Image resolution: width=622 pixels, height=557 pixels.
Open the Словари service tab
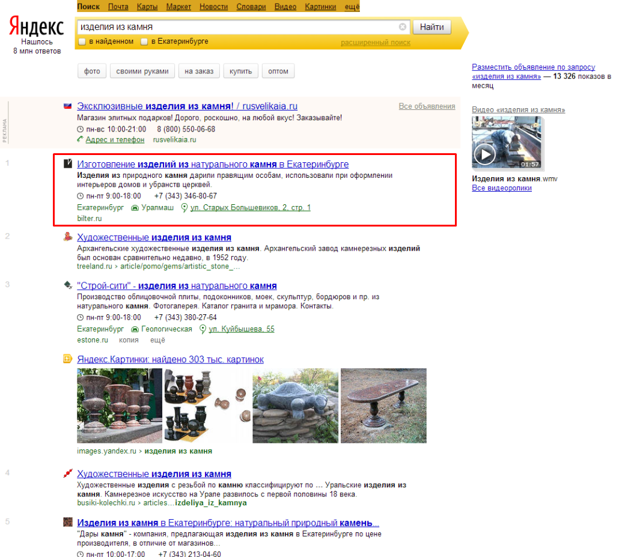tap(251, 7)
